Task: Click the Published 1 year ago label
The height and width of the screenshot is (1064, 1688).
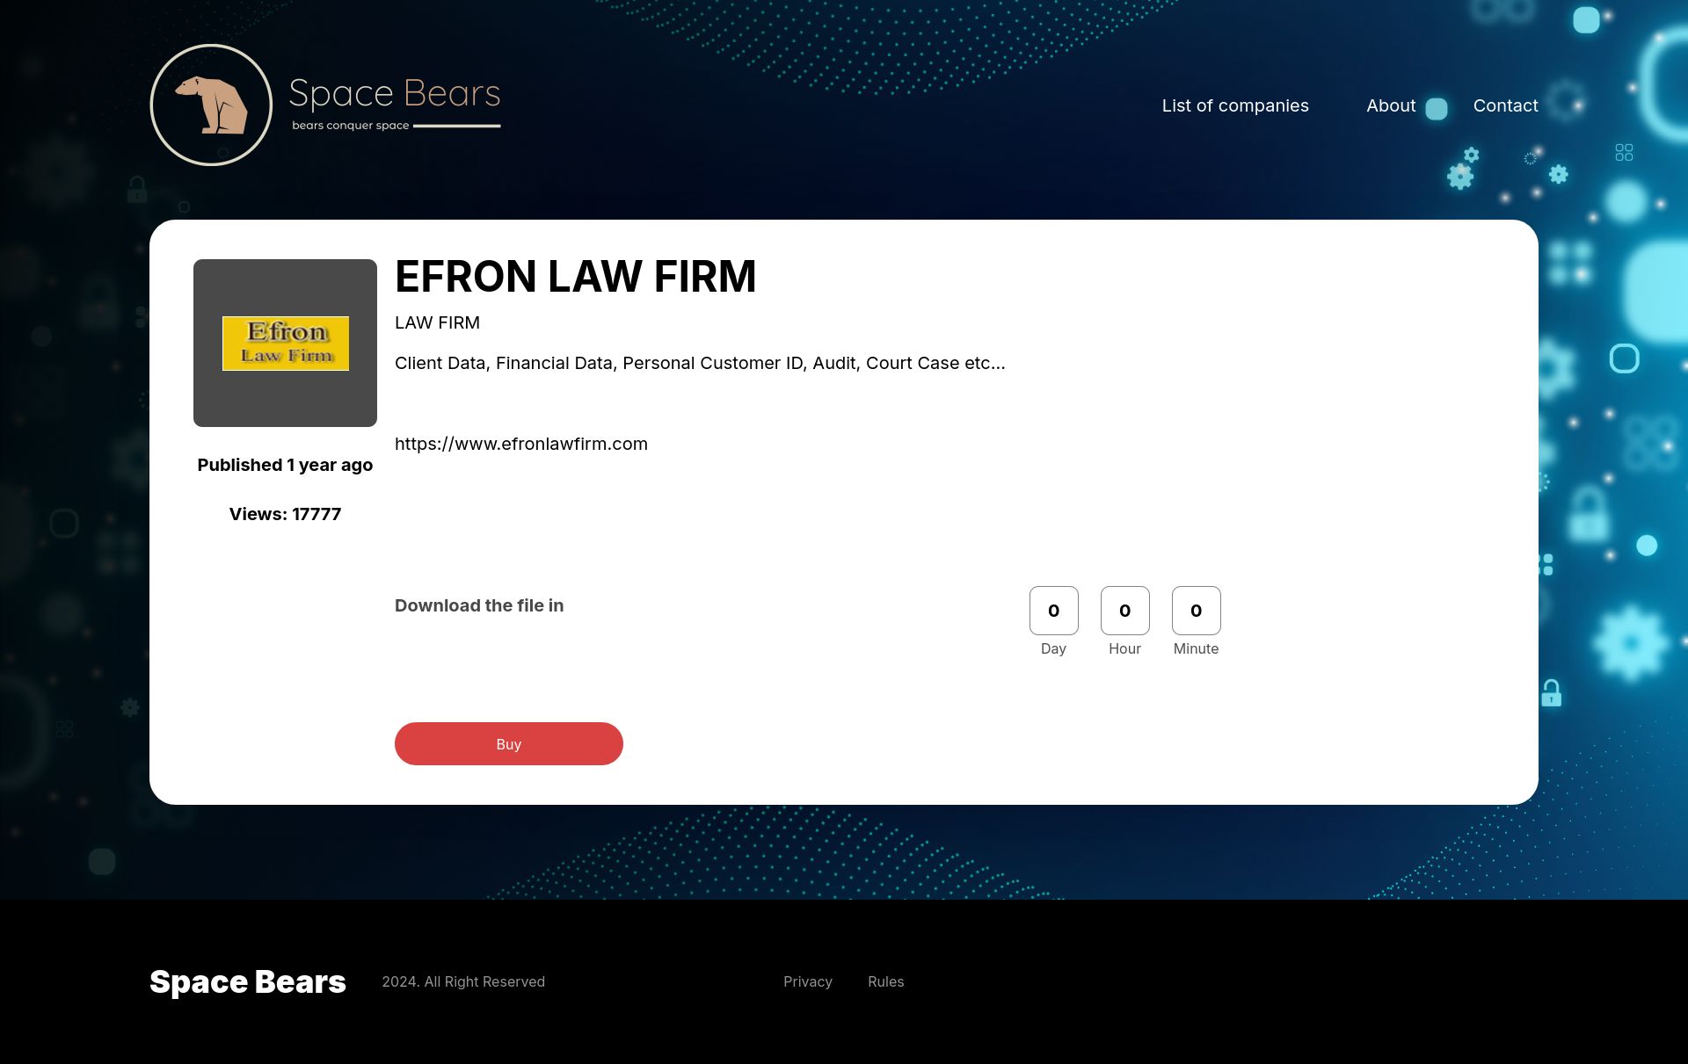Action: [285, 465]
